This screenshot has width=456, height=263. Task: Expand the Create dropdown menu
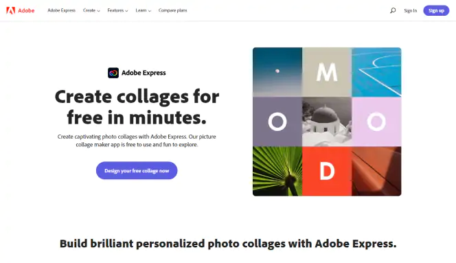[91, 10]
